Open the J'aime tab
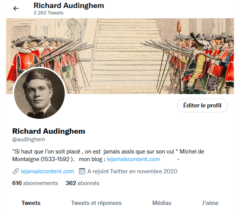235x211 pixels. coord(210,203)
